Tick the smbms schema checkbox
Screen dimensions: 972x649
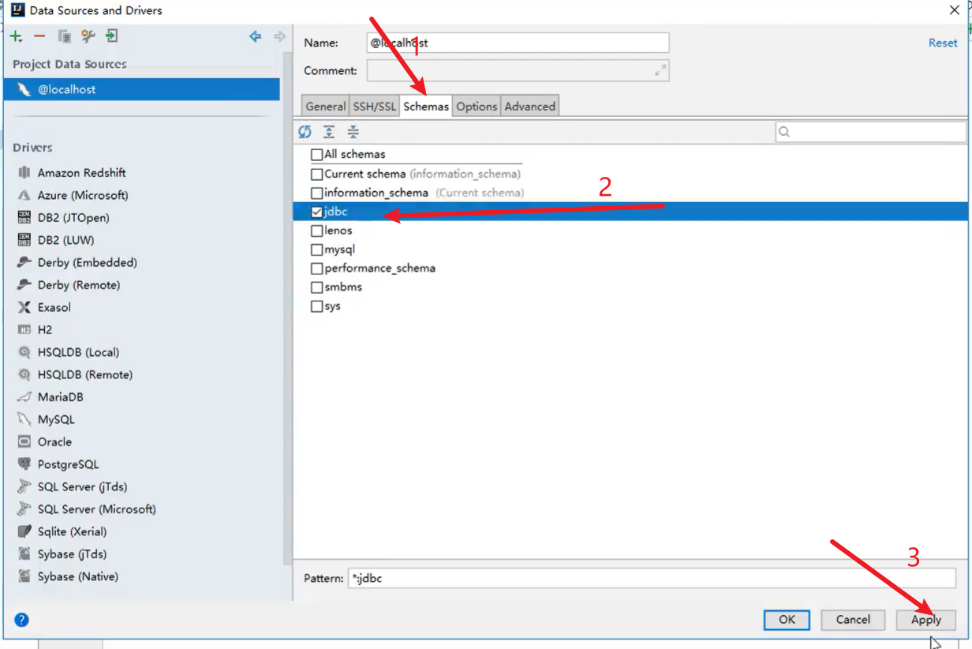316,287
